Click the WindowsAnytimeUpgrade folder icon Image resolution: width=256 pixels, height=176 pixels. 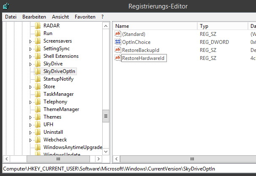pyautogui.click(x=38, y=147)
